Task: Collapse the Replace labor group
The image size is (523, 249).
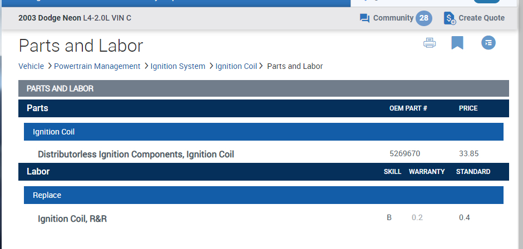Action: pyautogui.click(x=47, y=195)
